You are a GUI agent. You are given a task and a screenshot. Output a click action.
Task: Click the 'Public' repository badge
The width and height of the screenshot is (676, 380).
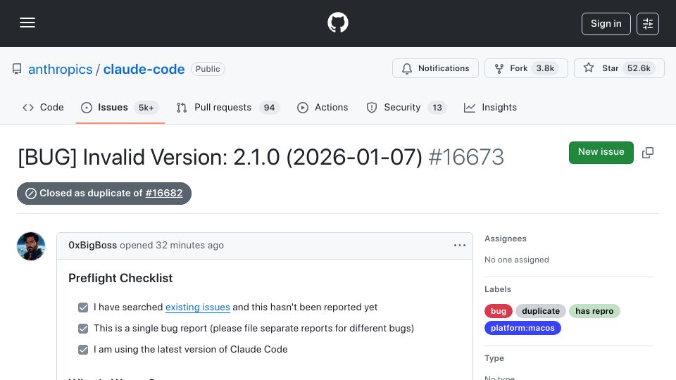[208, 69]
